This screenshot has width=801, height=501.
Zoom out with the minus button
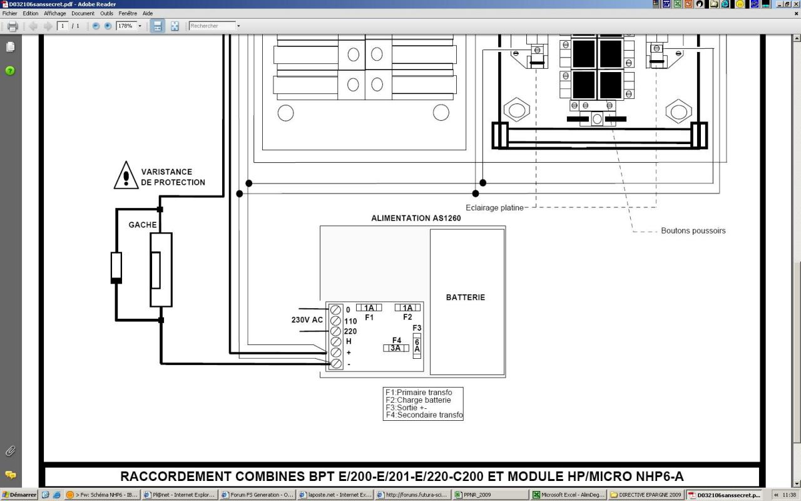click(x=96, y=26)
